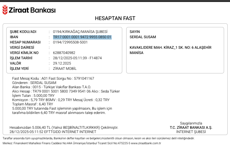The height and width of the screenshot is (163, 230).
Task: Click transaction date 28/12/2025-05:11:39 - F14874
Action: [x=77, y=58]
